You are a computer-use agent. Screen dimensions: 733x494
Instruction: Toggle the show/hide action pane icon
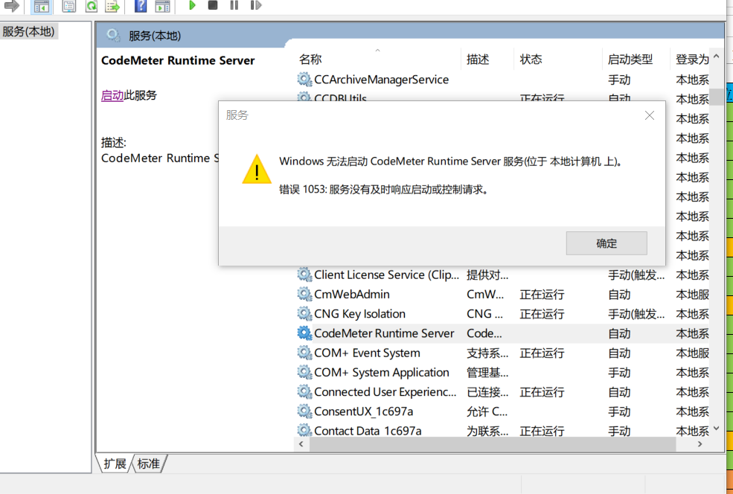[162, 6]
